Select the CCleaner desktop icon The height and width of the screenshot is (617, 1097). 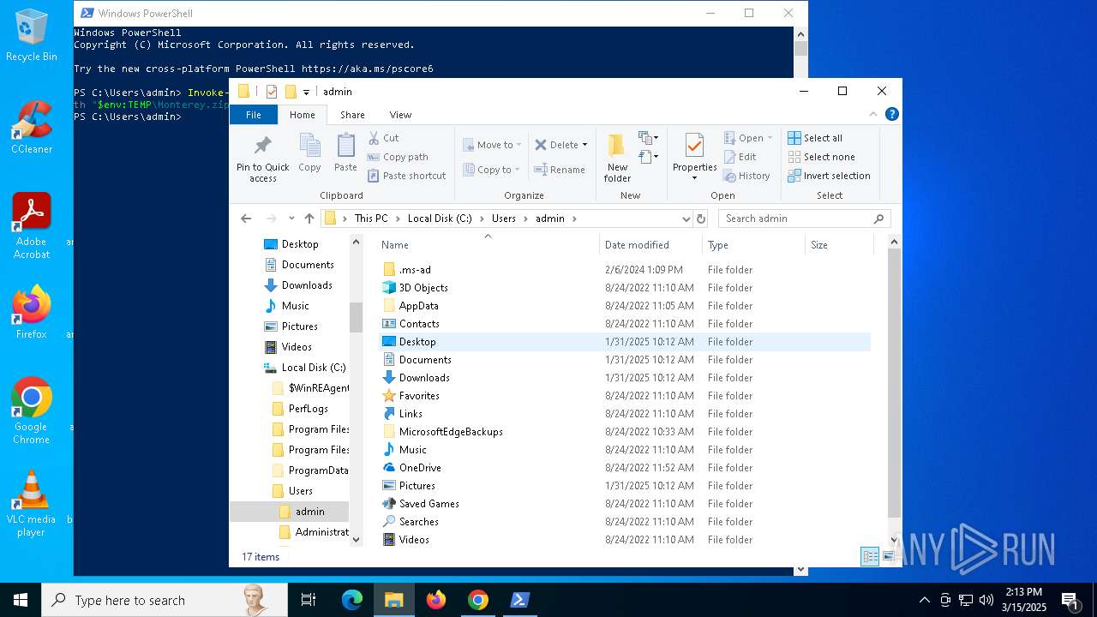coord(32,127)
